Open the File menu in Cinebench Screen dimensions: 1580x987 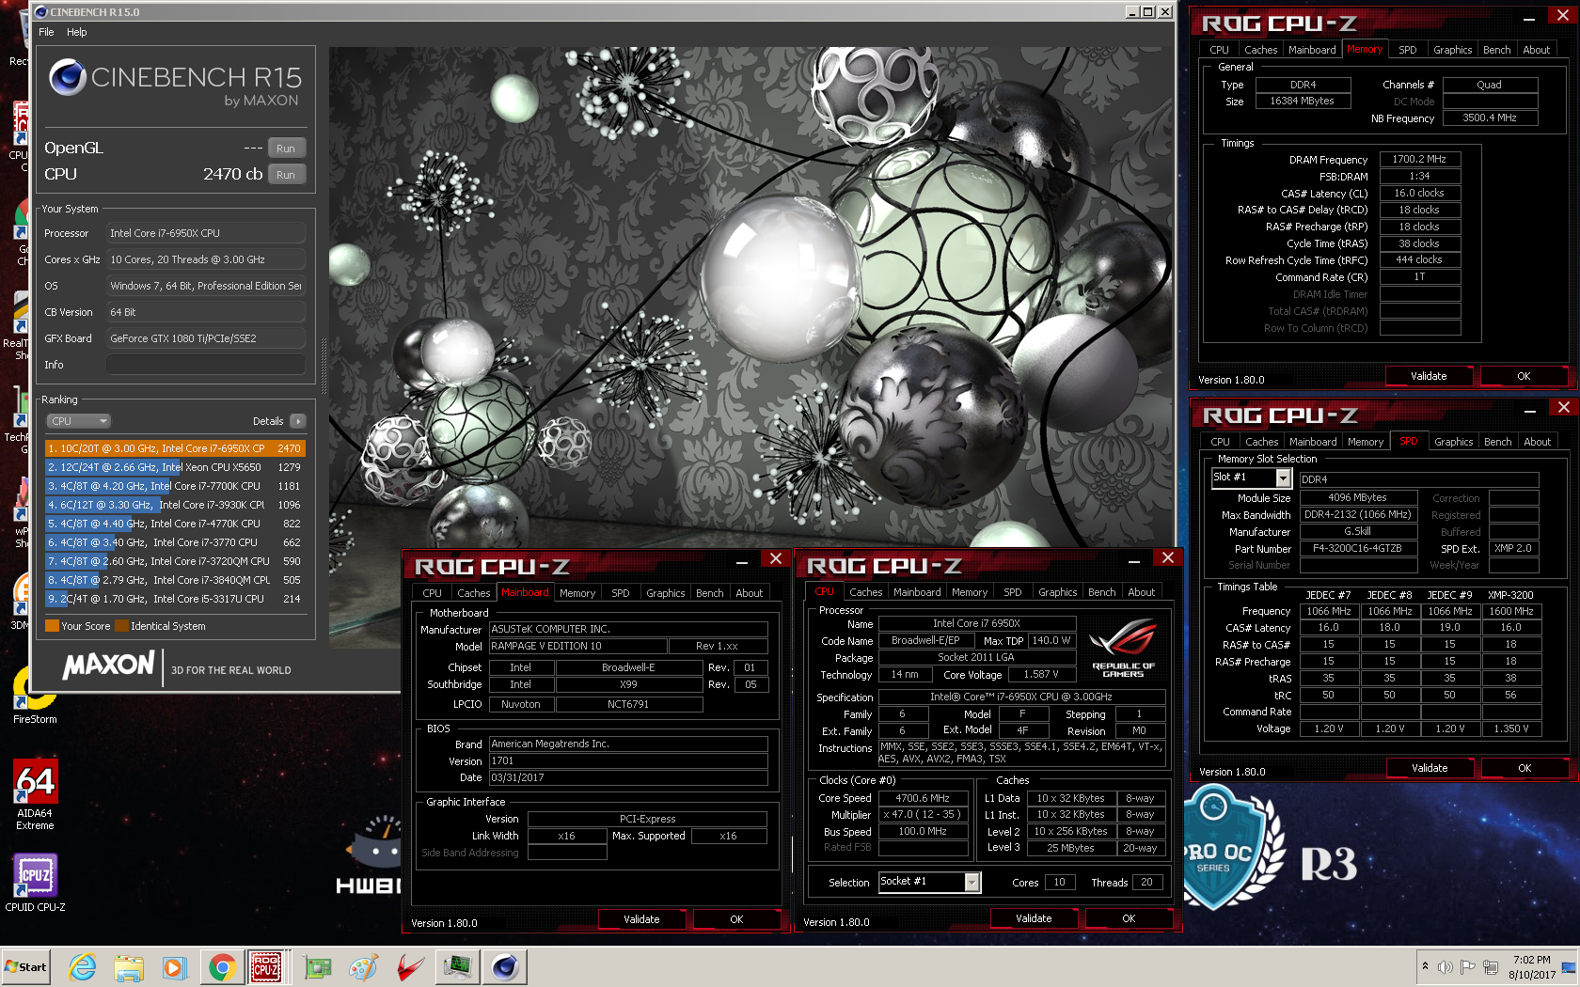click(x=46, y=32)
